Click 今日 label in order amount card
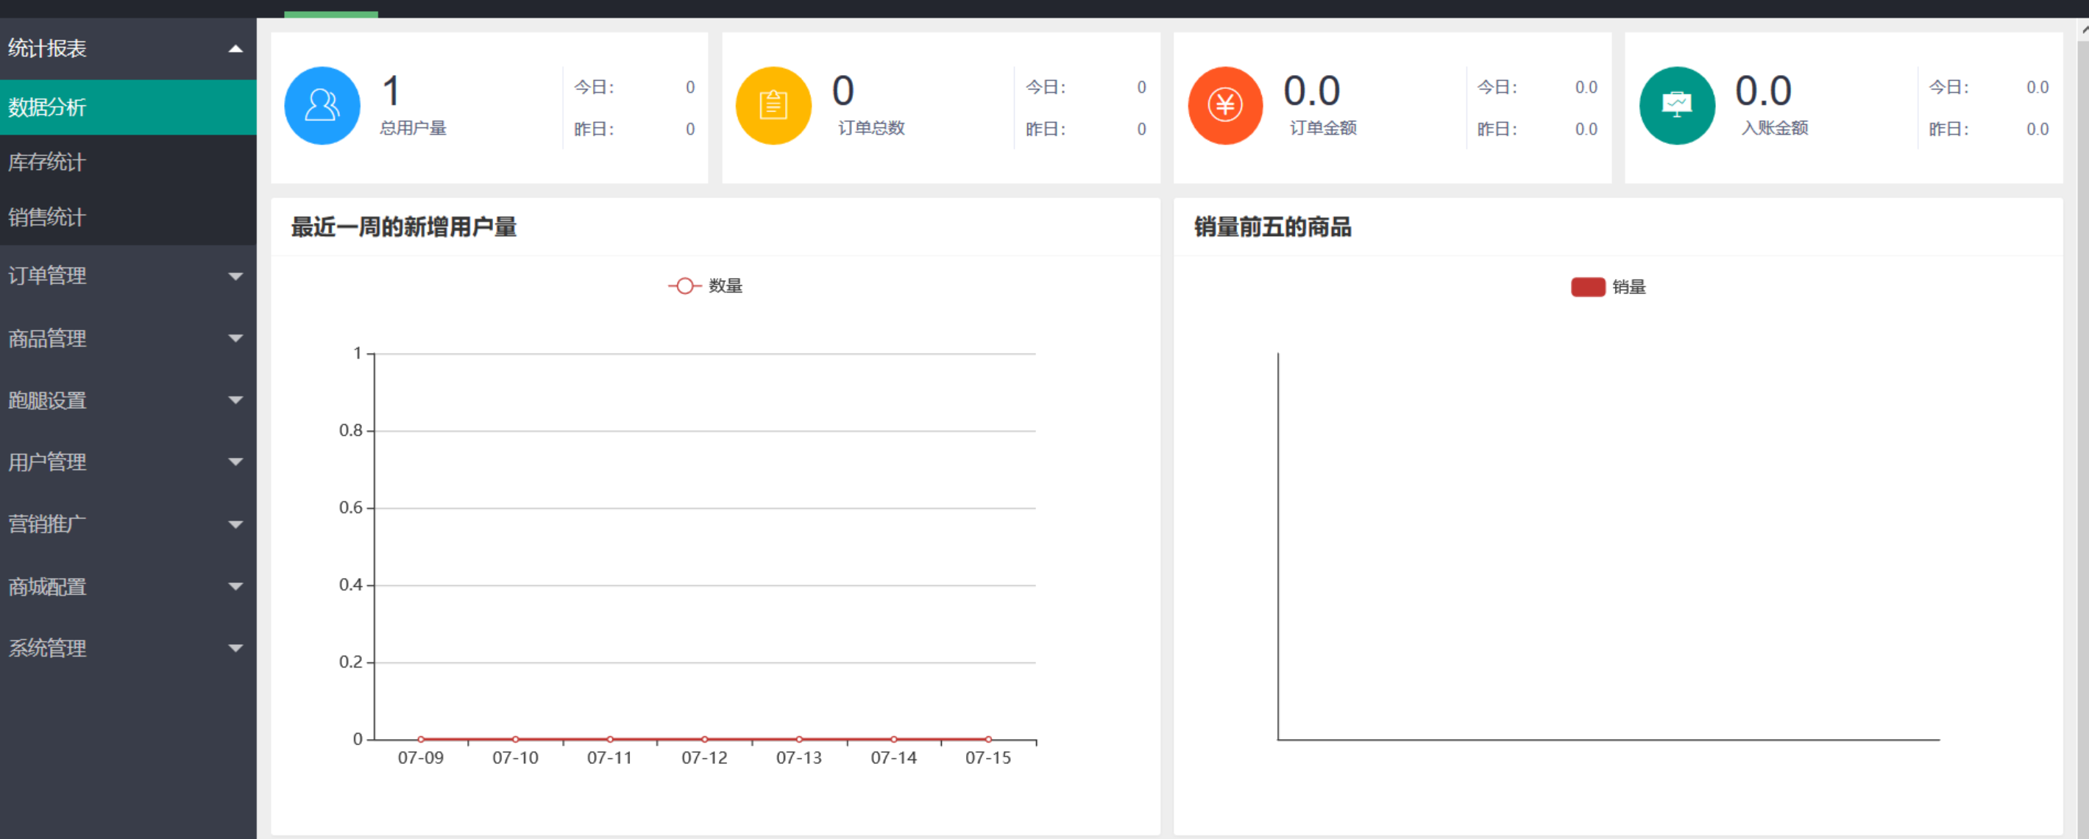This screenshot has width=2089, height=839. click(x=1497, y=88)
